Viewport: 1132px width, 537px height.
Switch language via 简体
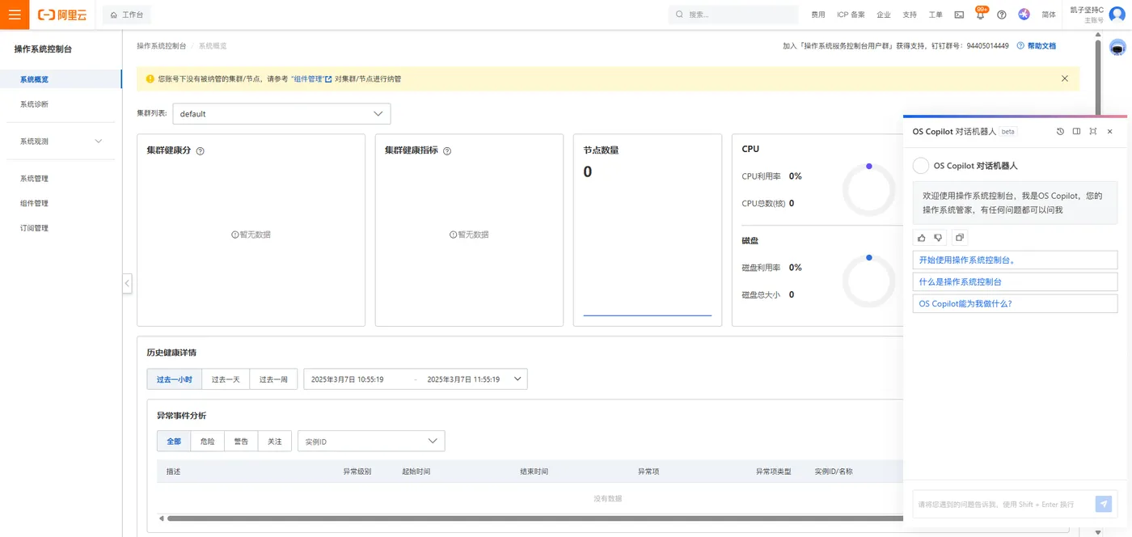coord(1049,15)
